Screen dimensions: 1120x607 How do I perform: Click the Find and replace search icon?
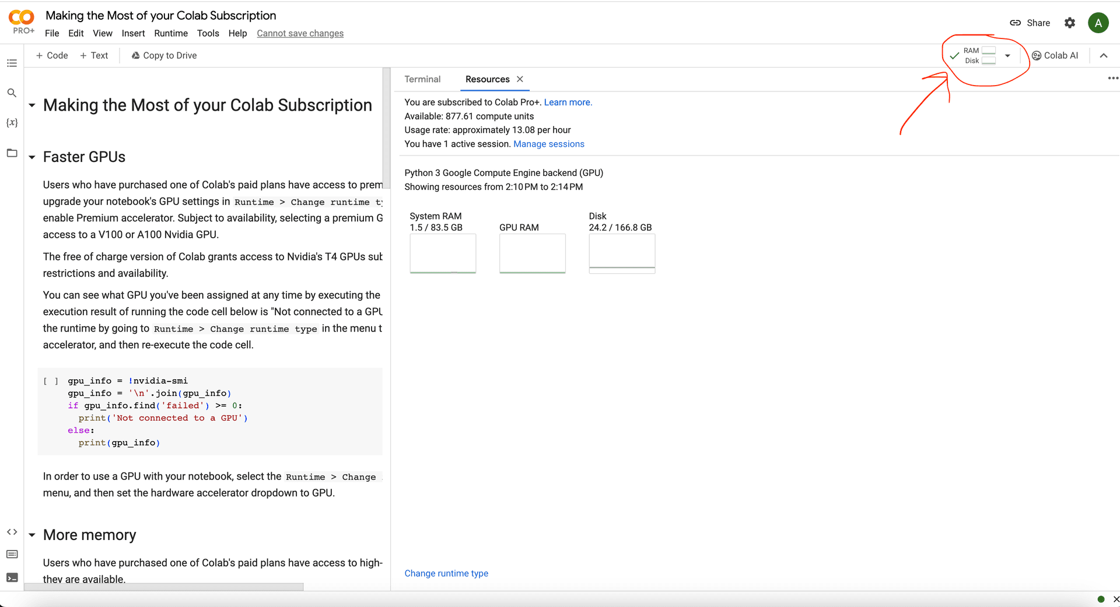click(x=12, y=93)
